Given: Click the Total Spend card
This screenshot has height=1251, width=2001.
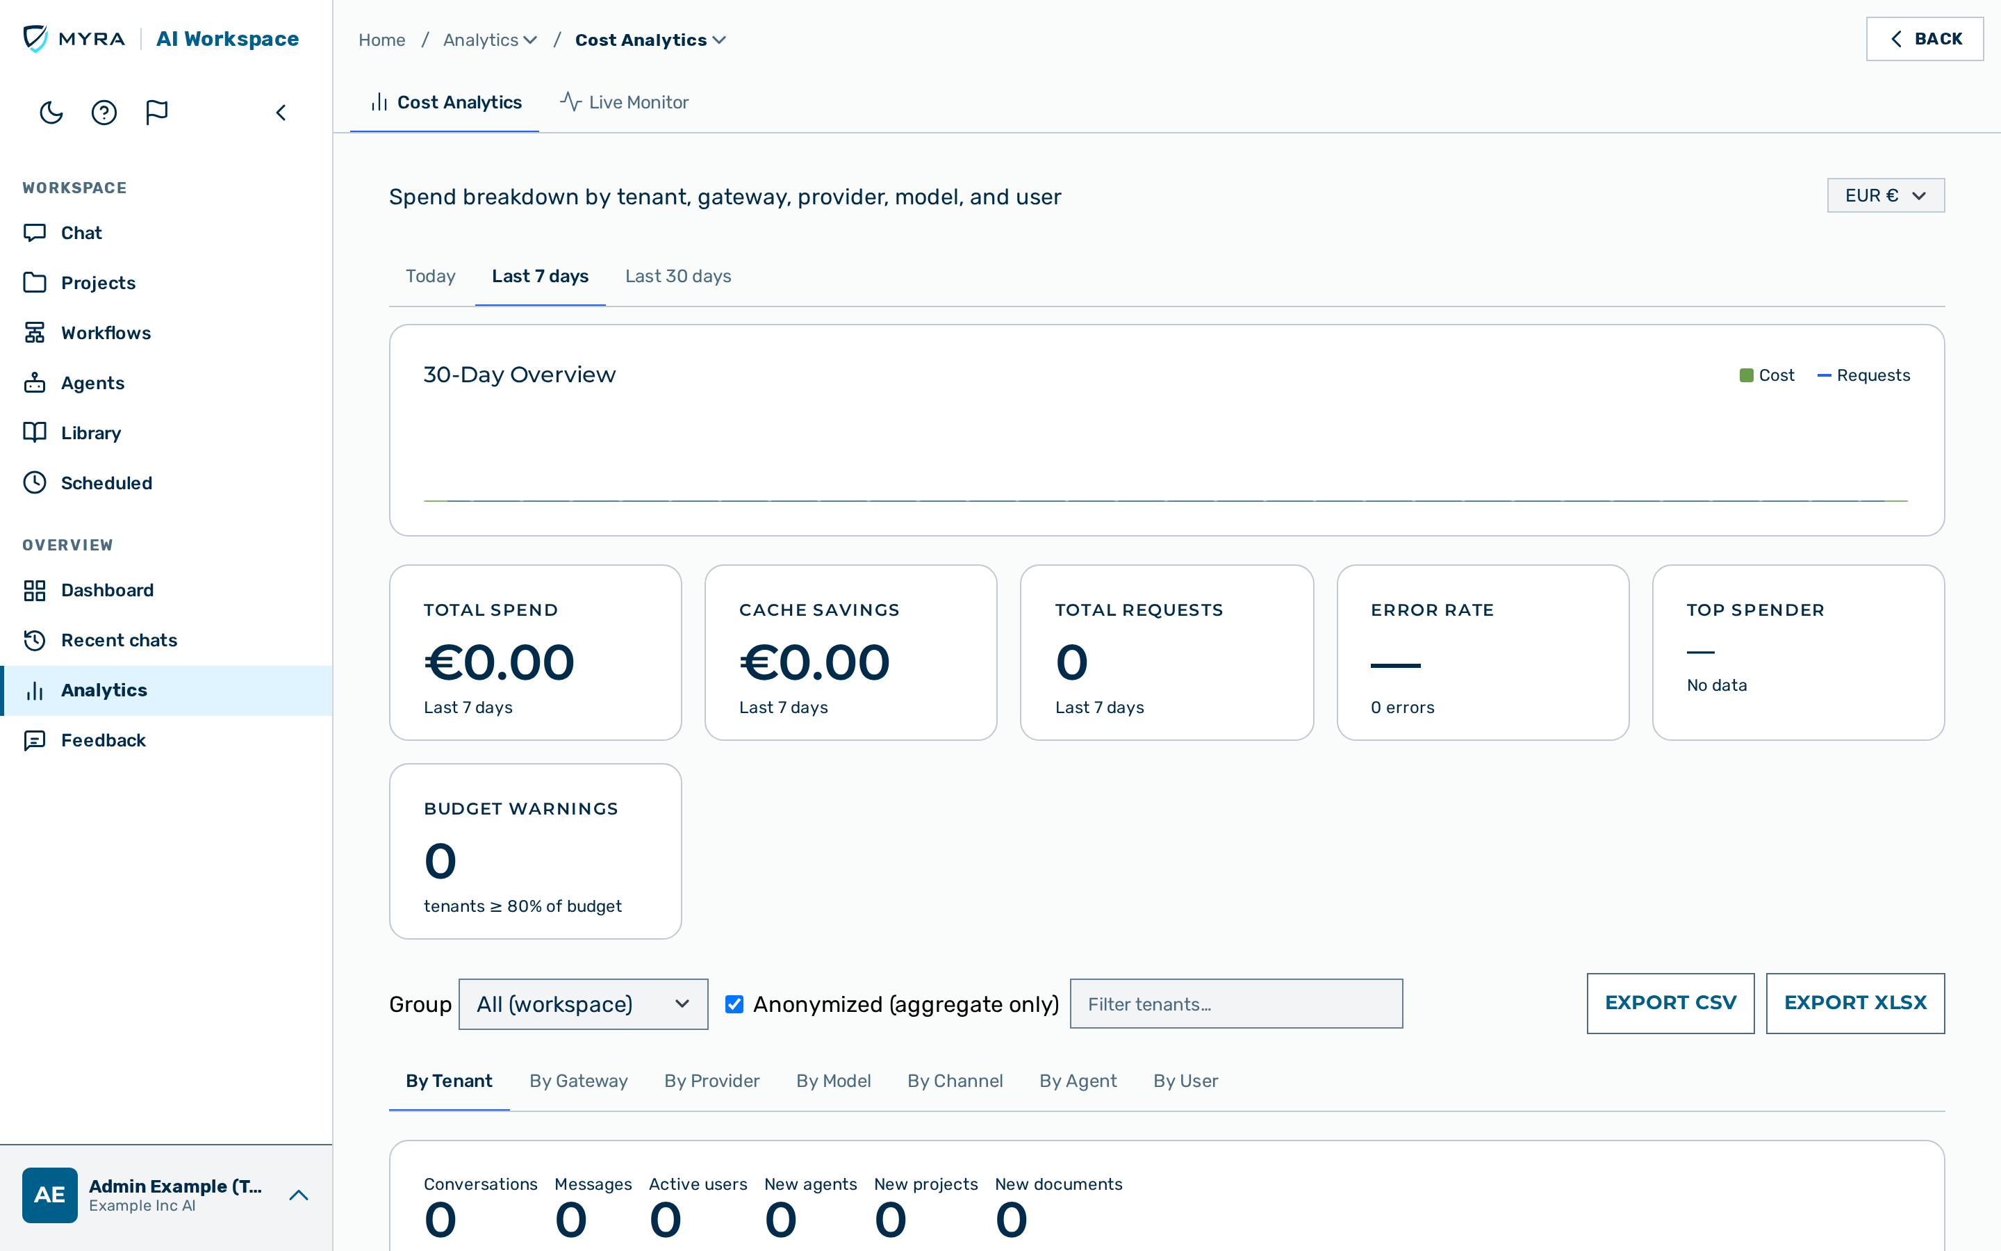Looking at the screenshot, I should pyautogui.click(x=535, y=652).
